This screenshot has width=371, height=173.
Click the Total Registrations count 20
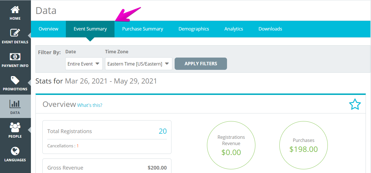point(163,131)
